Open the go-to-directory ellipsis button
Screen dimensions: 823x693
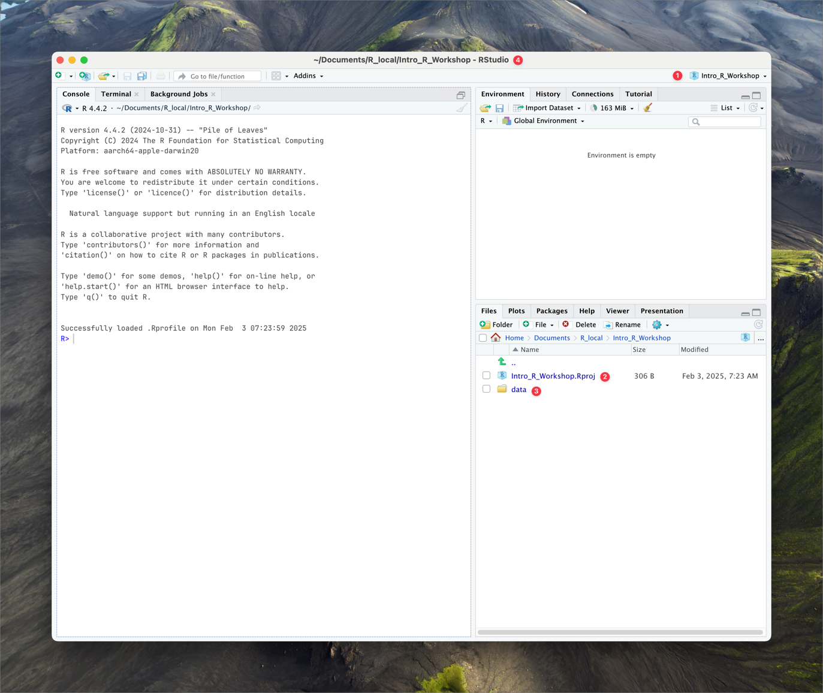761,339
